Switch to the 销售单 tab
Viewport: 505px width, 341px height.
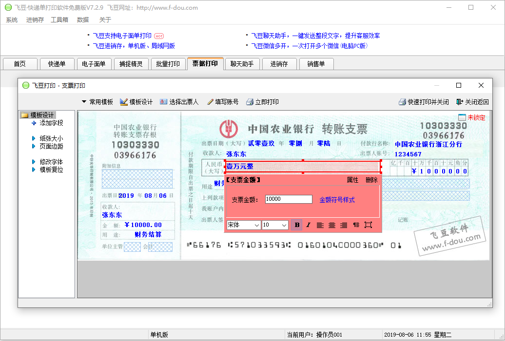(316, 64)
